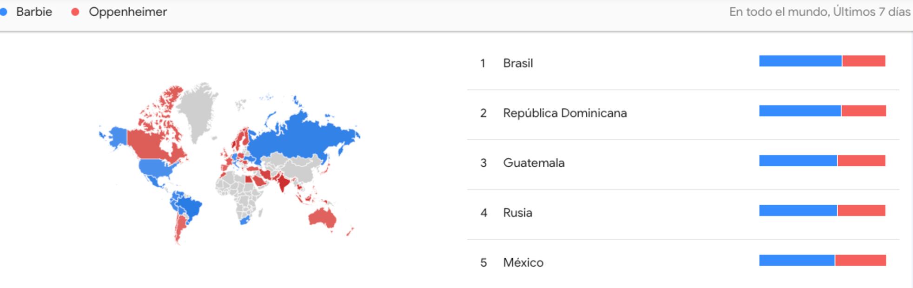
Task: Select the contiguous United States on the map
Action: click(156, 168)
